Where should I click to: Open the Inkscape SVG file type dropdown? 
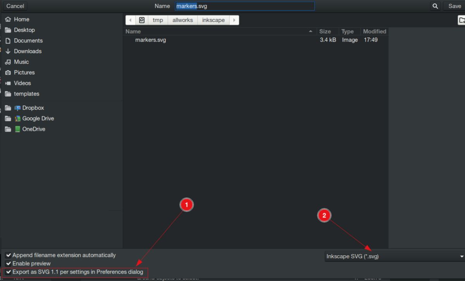(394, 256)
